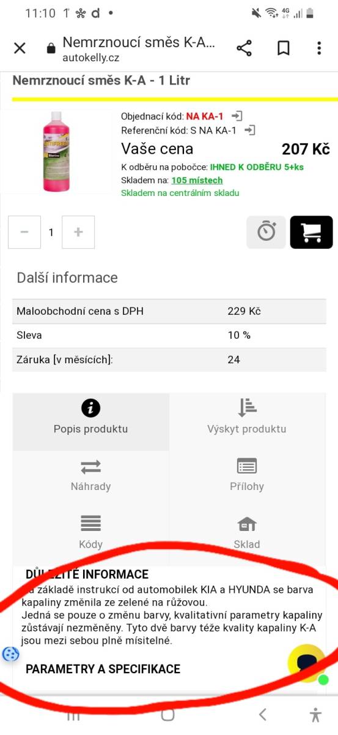
Task: Open the Sklad tab
Action: [x=247, y=532]
